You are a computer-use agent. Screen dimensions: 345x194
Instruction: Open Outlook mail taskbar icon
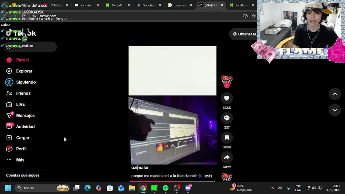click(x=121, y=188)
